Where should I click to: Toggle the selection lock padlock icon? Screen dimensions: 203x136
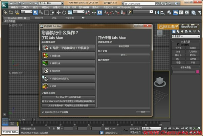(53, 128)
